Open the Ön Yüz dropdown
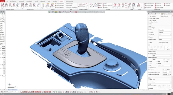The height and width of the screenshot is (95, 173). (165, 30)
